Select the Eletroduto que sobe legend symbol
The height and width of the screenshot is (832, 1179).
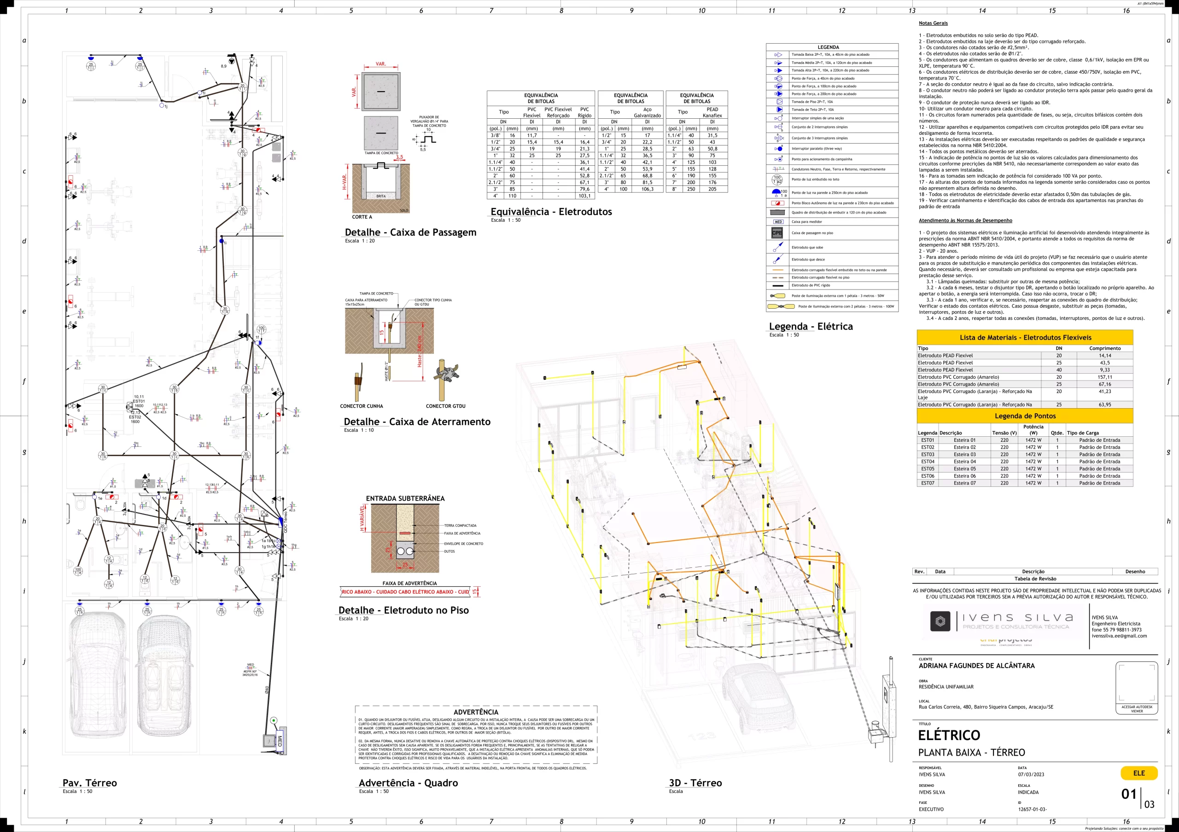(x=778, y=247)
